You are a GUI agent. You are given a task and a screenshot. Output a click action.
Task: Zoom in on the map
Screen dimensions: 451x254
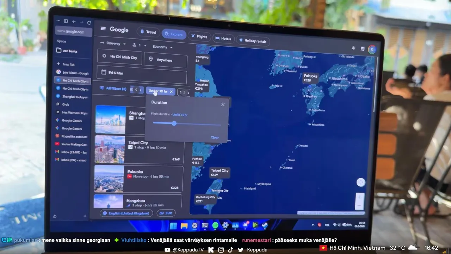click(x=359, y=197)
